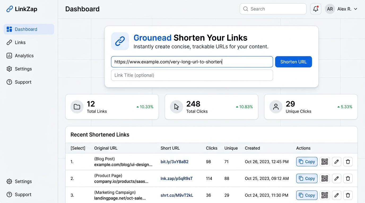The height and width of the screenshot is (203, 365).
Task: Click the long URL input field
Action: tap(192, 62)
